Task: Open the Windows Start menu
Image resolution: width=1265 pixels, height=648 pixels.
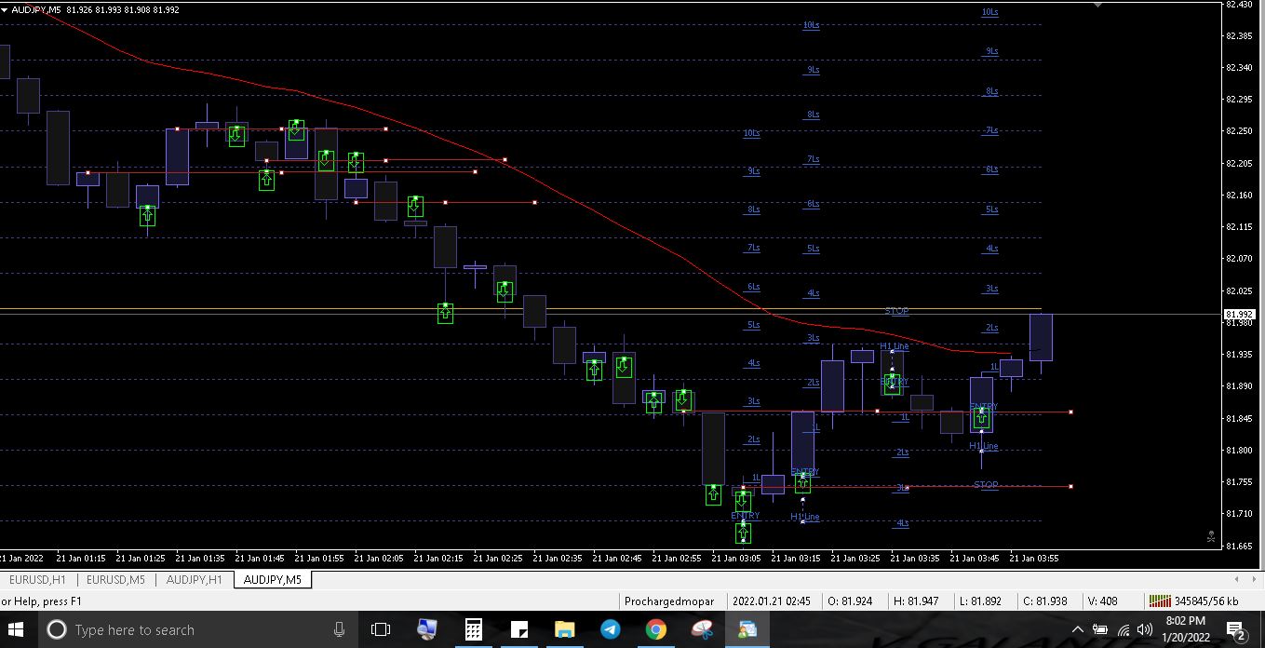Action: point(17,630)
